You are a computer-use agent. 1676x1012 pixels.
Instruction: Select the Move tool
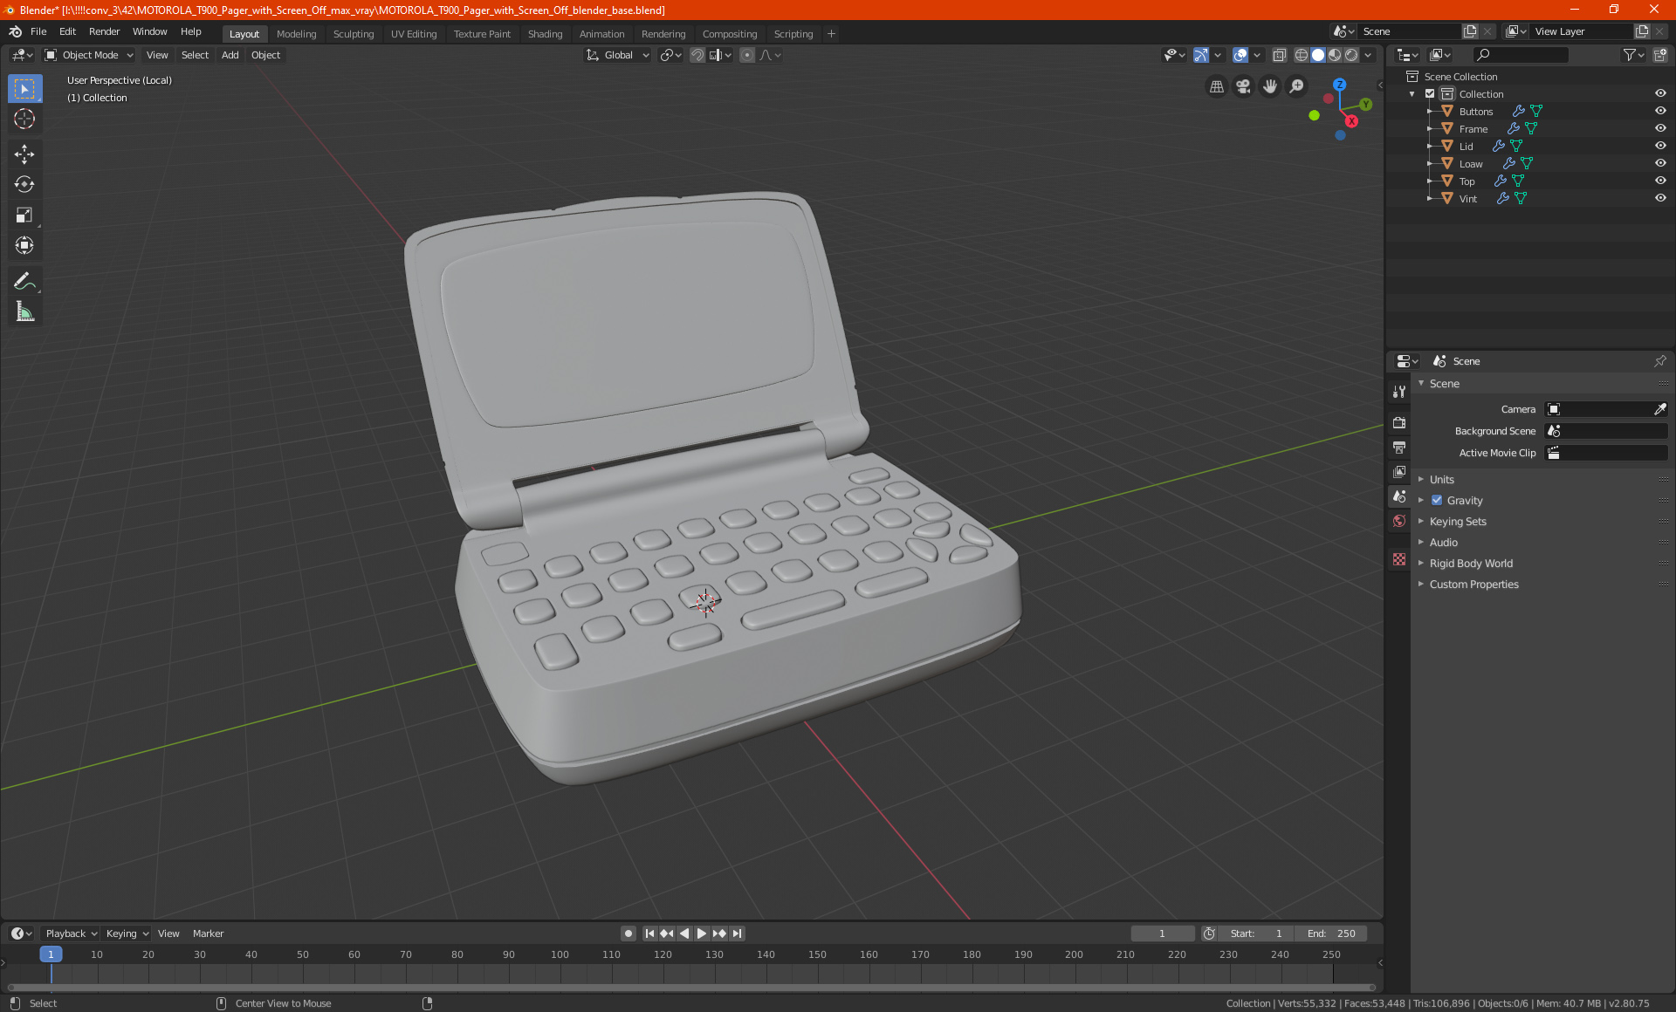pyautogui.click(x=24, y=154)
